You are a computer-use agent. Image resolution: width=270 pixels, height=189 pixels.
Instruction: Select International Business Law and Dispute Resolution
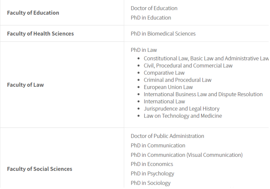point(203,94)
